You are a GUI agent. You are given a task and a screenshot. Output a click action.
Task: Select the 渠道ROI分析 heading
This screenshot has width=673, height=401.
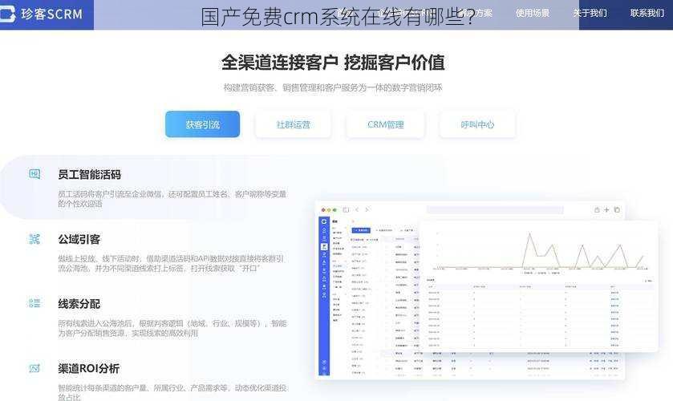(88, 368)
